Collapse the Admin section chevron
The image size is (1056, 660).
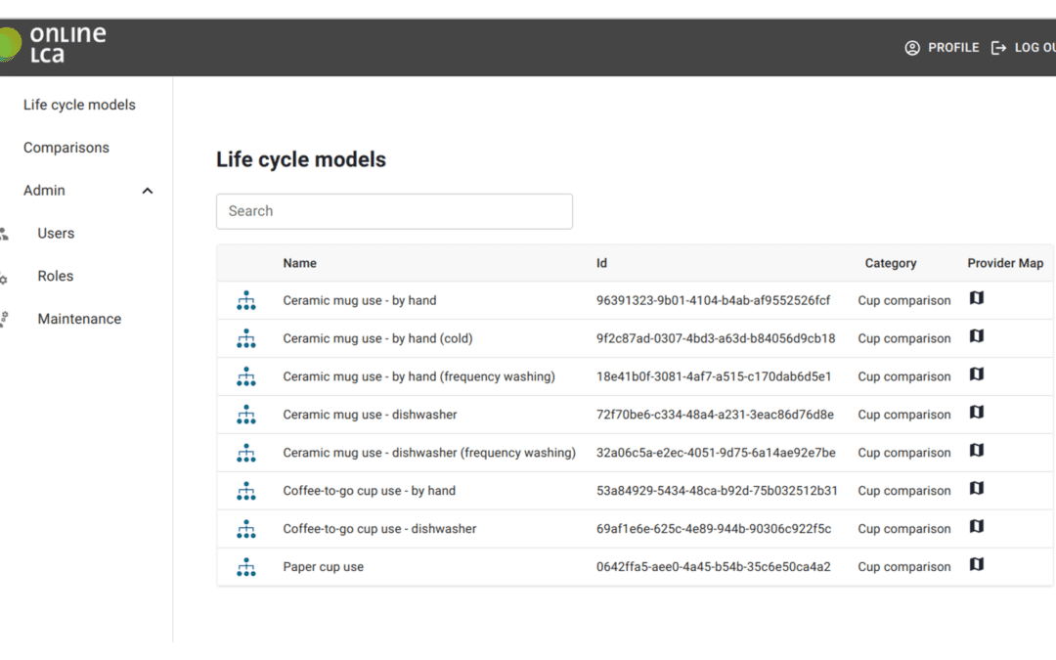(x=148, y=191)
